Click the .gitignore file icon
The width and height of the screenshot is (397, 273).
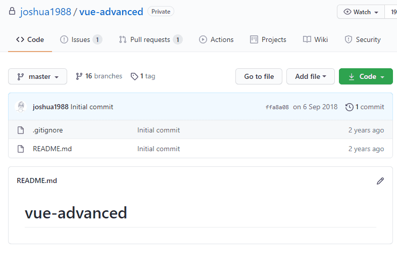click(21, 130)
